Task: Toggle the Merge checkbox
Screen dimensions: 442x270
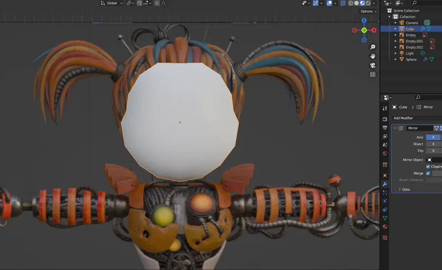Action: pyautogui.click(x=428, y=173)
